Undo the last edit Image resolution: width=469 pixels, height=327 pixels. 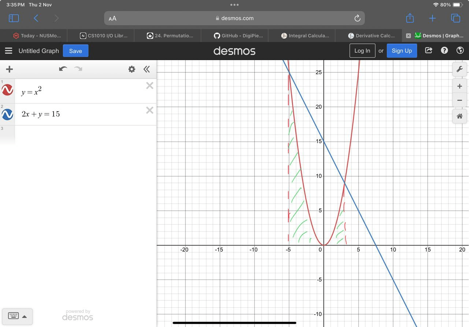pos(63,69)
